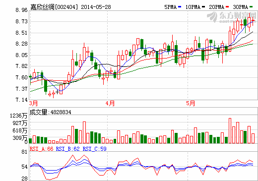Click the 7.14 price axis label

click(x=21, y=100)
